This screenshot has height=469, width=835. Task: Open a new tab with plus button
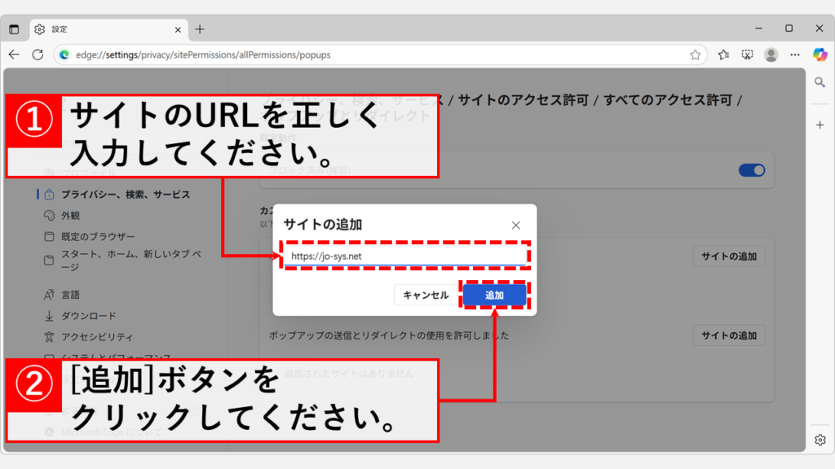click(x=200, y=29)
